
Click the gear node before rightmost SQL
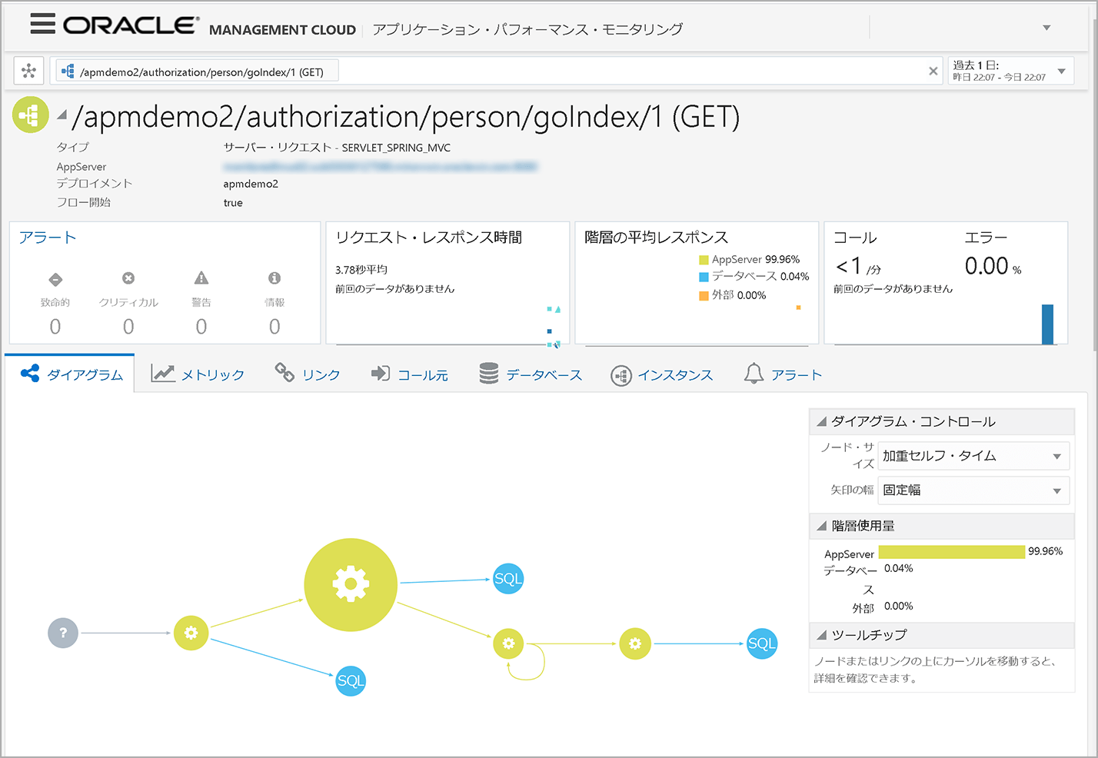635,643
